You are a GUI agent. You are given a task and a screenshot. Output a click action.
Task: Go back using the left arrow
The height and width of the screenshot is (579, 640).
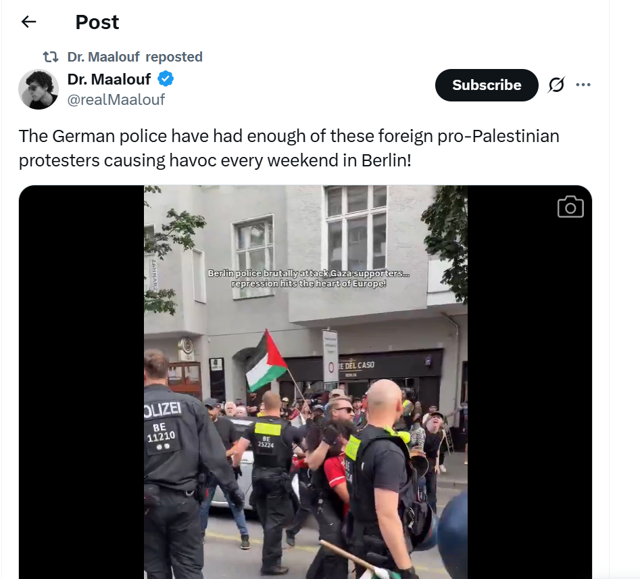28,22
